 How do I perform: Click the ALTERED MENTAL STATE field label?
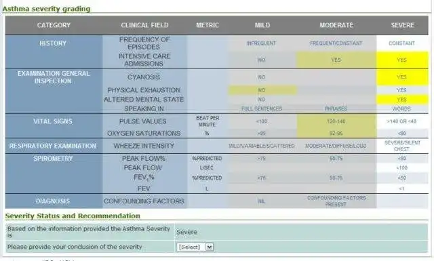click(144, 100)
